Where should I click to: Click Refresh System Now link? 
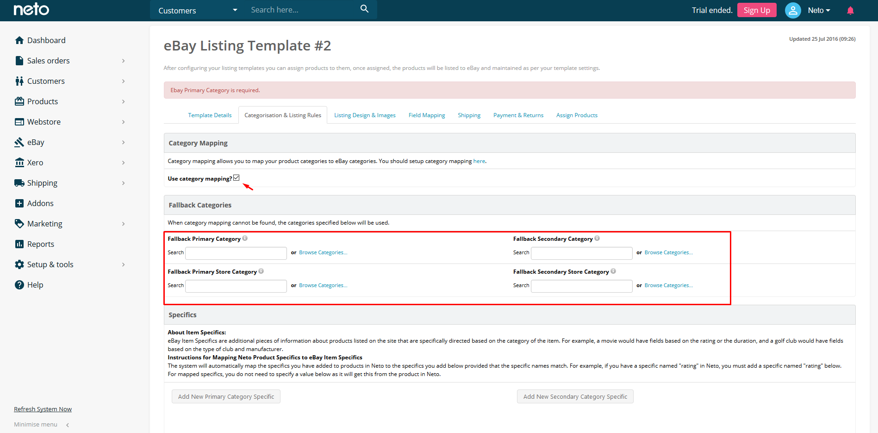[43, 409]
